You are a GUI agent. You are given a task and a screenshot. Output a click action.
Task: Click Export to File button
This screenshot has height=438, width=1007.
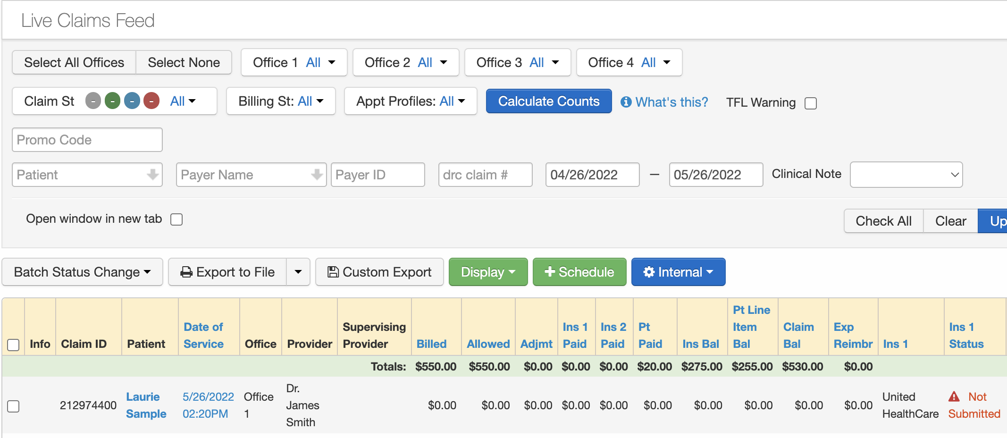point(227,272)
